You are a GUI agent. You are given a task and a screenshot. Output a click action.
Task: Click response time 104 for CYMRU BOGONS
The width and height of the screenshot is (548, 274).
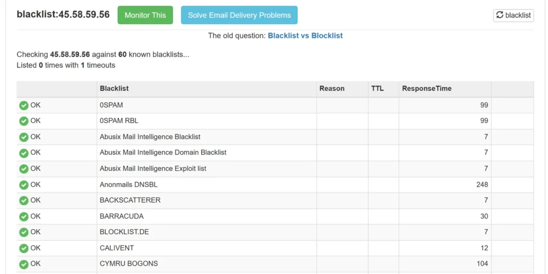(x=482, y=263)
